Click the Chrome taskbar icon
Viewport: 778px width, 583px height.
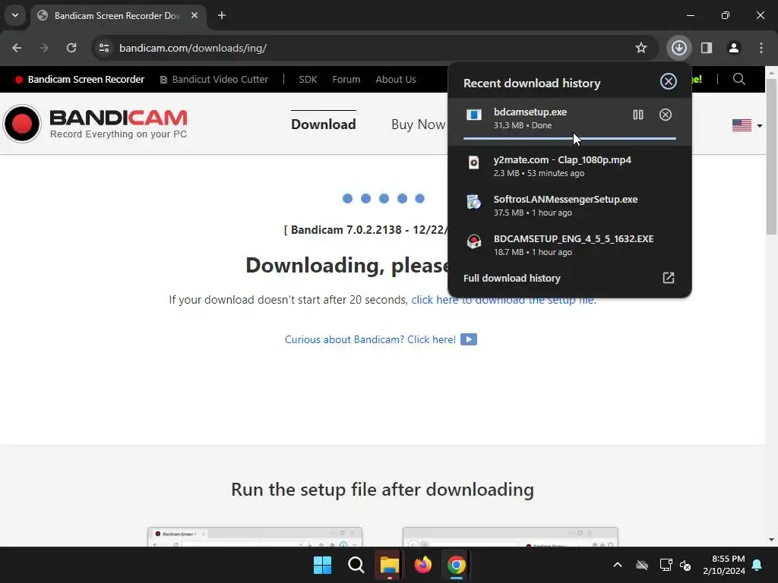tap(457, 565)
